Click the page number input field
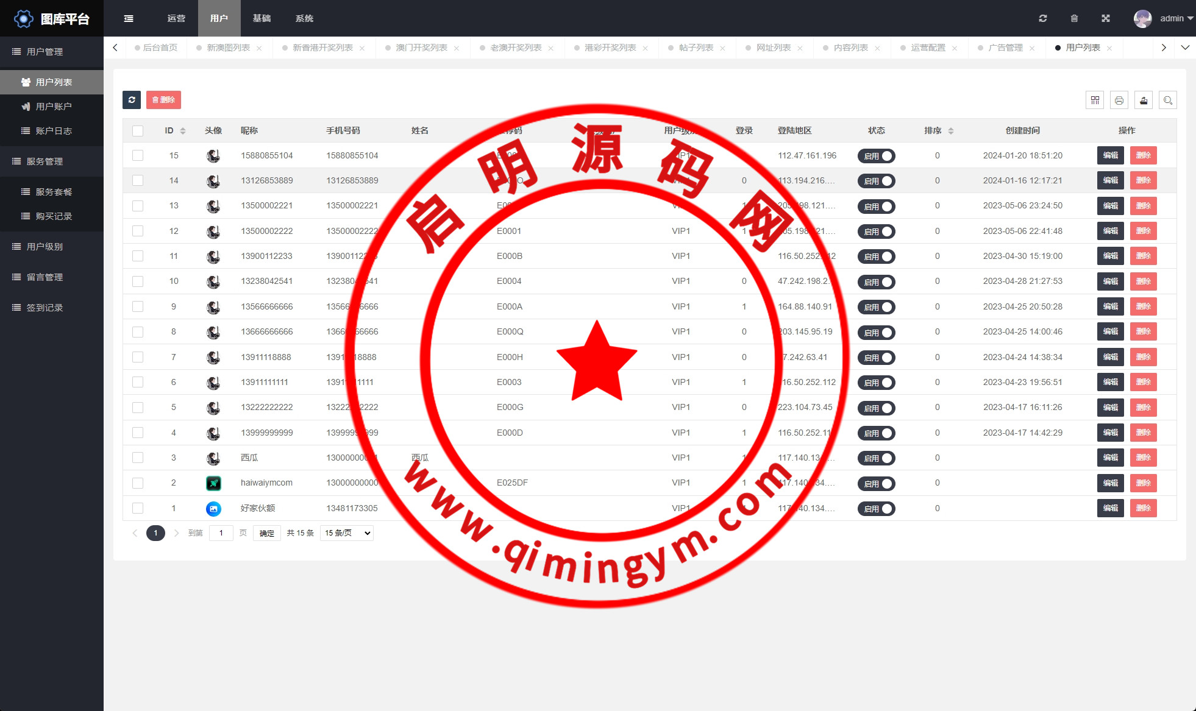Viewport: 1196px width, 711px height. (221, 533)
